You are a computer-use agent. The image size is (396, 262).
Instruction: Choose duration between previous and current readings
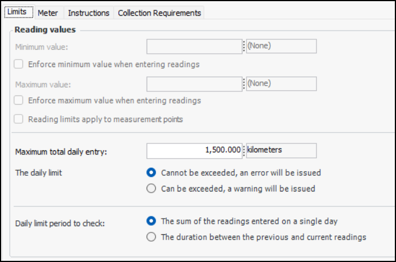coord(151,237)
